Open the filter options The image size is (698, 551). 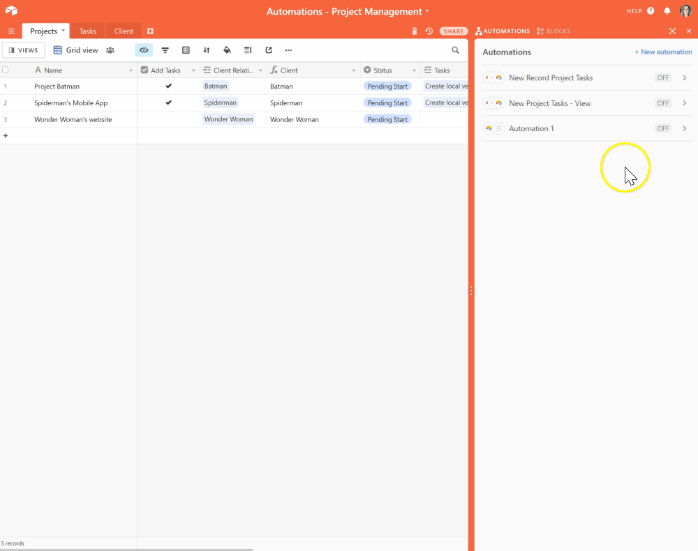(x=165, y=50)
